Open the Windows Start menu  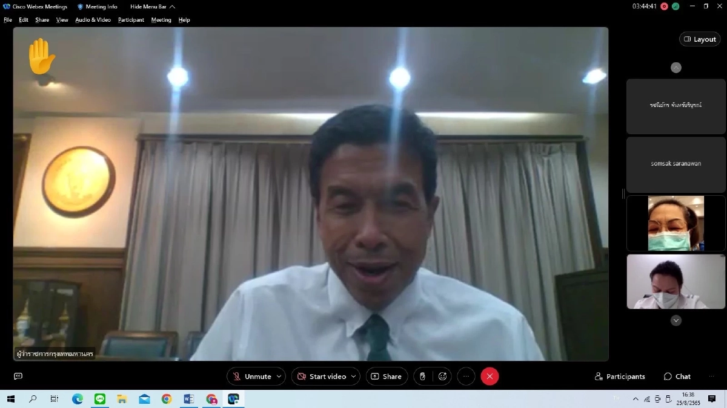(10, 399)
